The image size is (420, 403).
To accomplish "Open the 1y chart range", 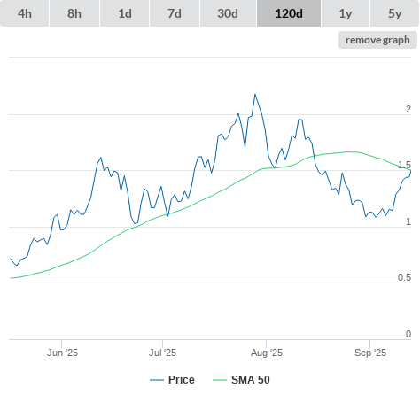I will [346, 13].
